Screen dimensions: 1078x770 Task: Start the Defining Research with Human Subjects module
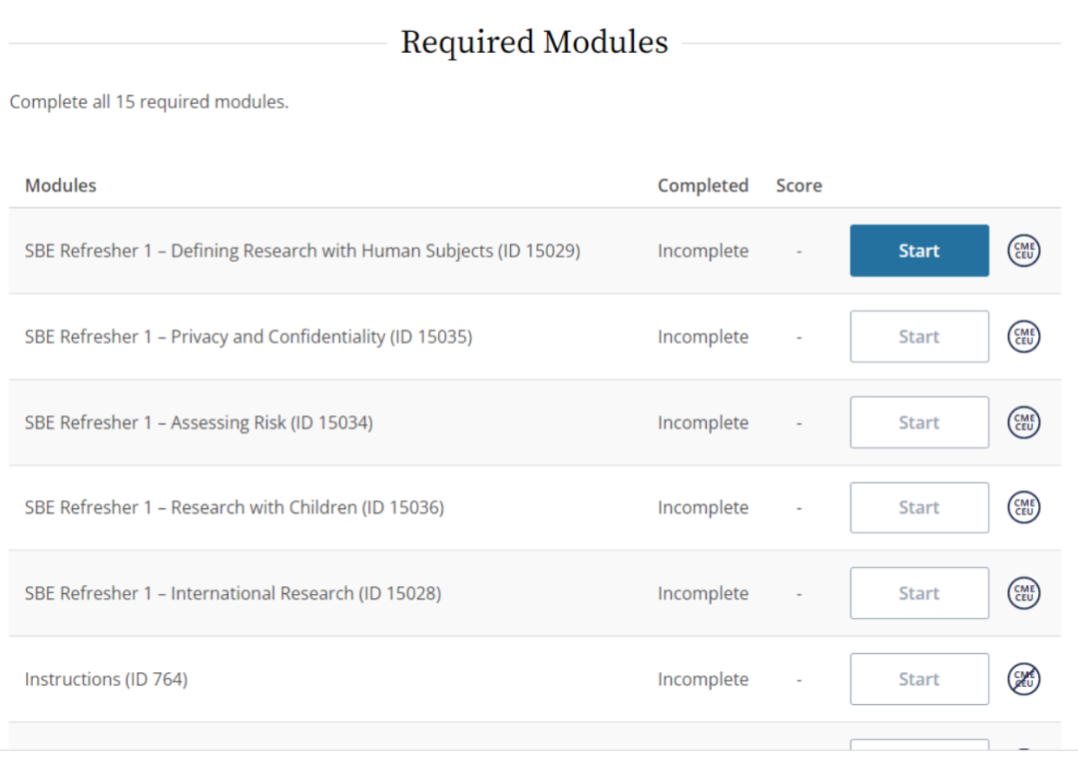tap(919, 251)
